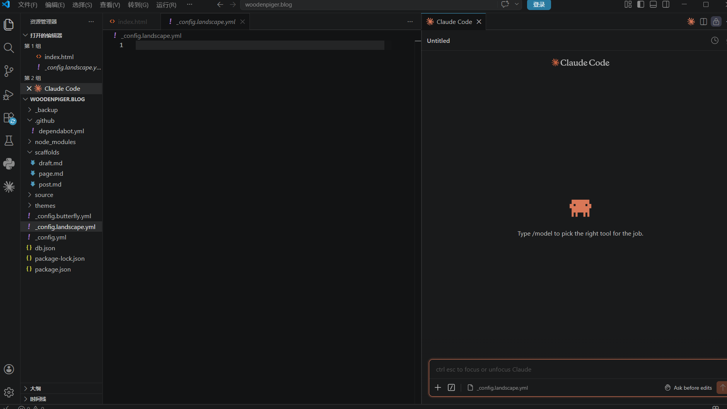
Task: Show Claude Code session history clock
Action: (715, 41)
